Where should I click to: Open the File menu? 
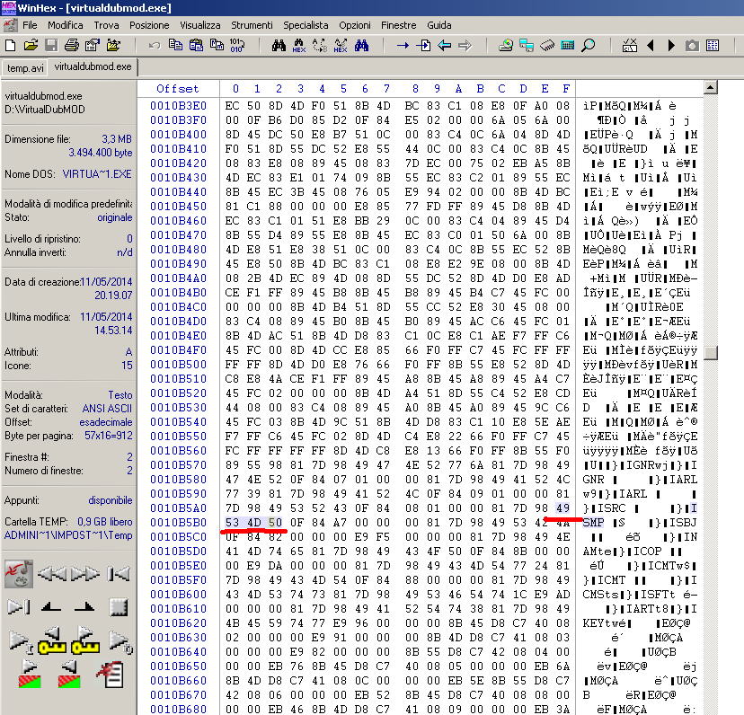(x=30, y=25)
